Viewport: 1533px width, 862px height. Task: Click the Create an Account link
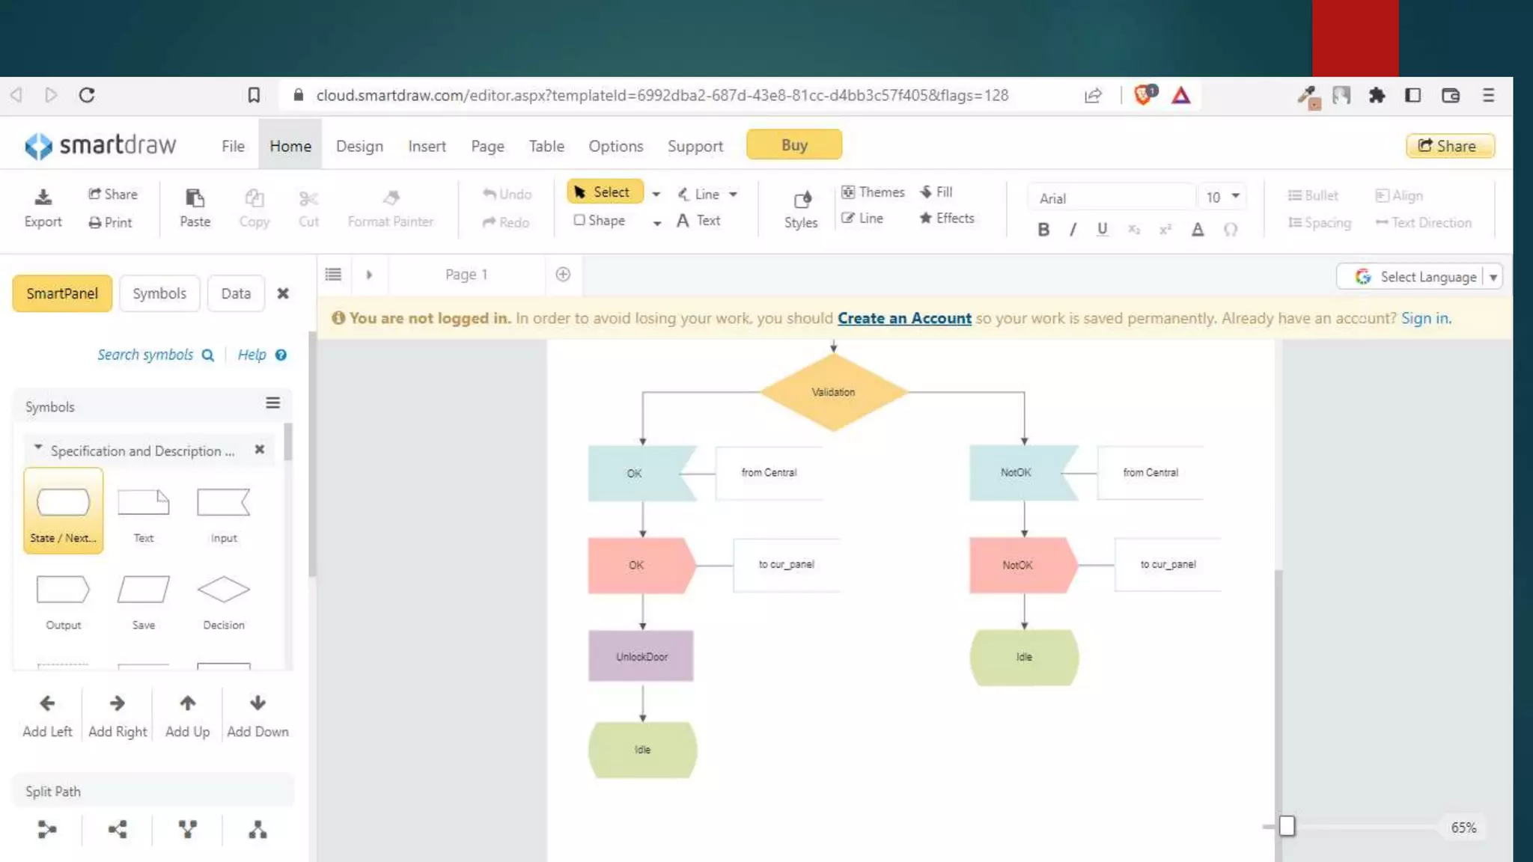pyautogui.click(x=904, y=318)
